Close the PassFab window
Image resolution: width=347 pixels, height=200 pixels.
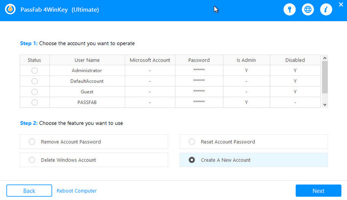click(x=340, y=5)
